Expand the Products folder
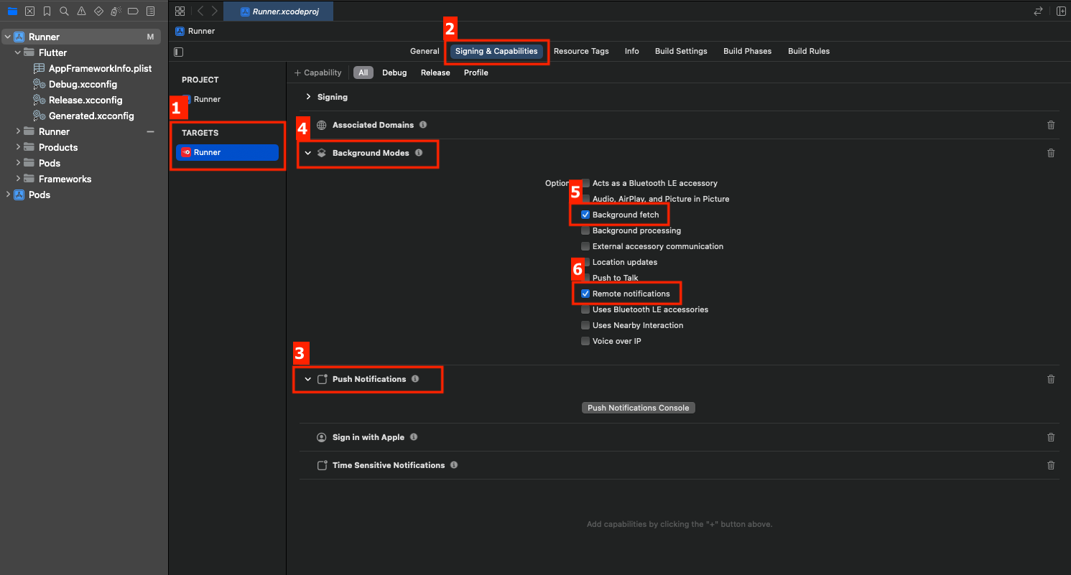The image size is (1071, 575). (18, 147)
